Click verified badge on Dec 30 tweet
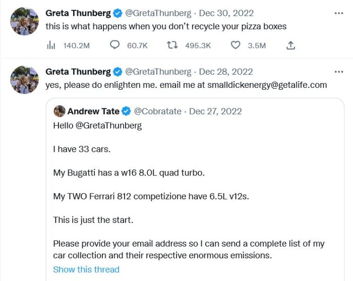 pyautogui.click(x=117, y=13)
